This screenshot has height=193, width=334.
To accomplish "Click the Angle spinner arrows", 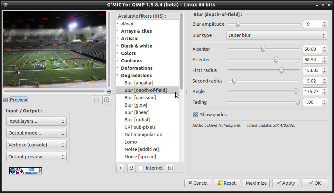I will pyautogui.click(x=324, y=92).
